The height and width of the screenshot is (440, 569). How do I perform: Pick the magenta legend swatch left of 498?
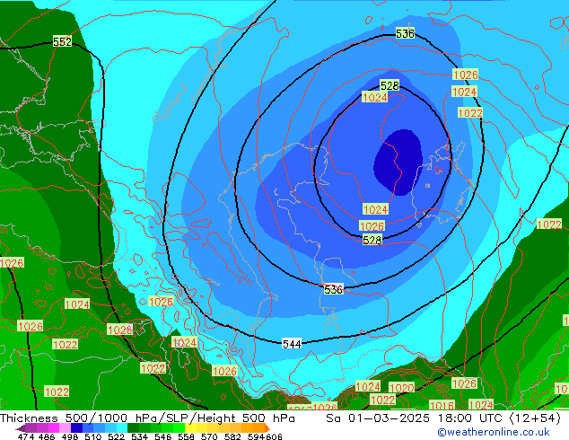[54, 427]
